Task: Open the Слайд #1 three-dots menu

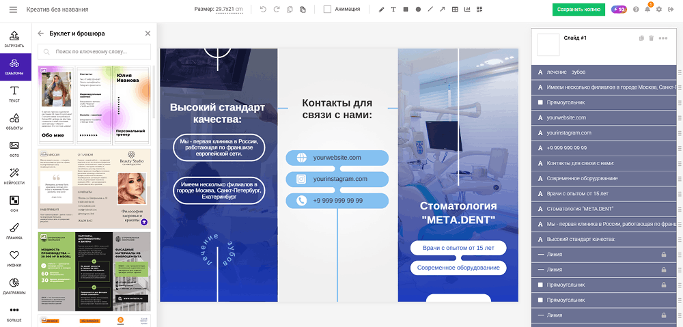Action: coord(663,38)
